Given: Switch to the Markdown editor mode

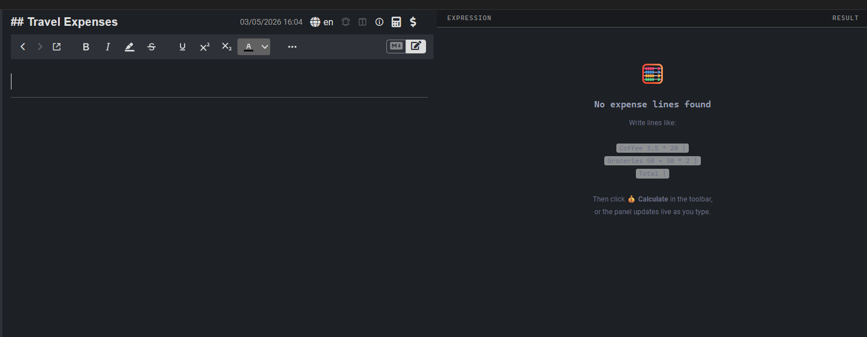Looking at the screenshot, I should 396,47.
